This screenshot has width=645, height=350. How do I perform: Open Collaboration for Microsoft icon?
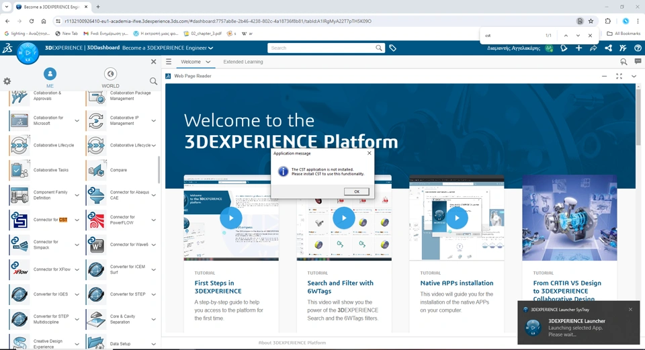(19, 120)
